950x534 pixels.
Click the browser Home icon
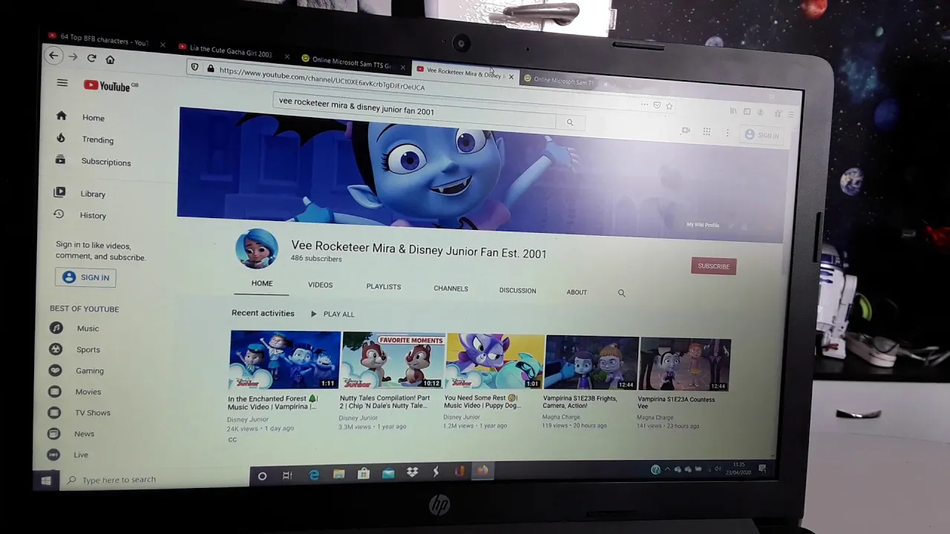(110, 59)
